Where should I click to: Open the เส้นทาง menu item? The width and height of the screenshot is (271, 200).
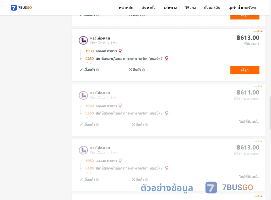point(170,7)
